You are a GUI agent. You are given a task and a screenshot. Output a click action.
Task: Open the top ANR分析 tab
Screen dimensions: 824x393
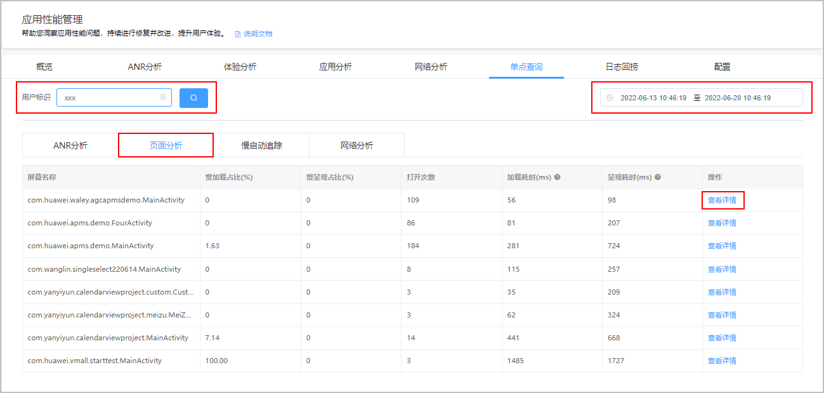[145, 67]
